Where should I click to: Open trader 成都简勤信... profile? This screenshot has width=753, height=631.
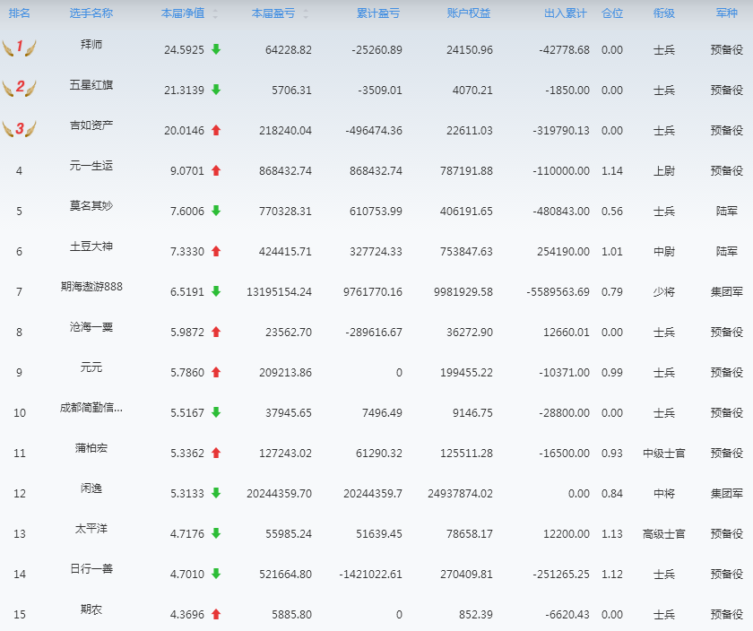tap(91, 408)
